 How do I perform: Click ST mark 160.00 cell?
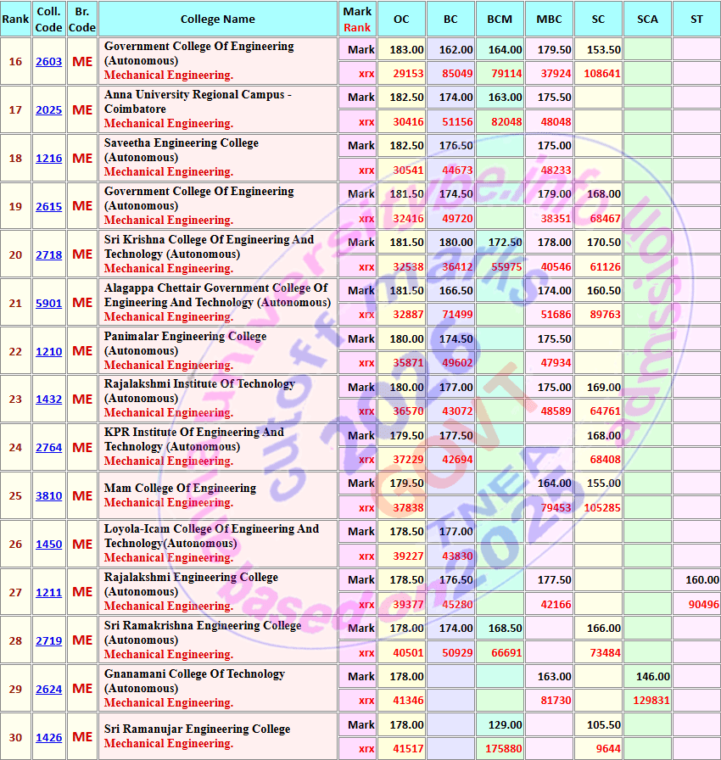(x=696, y=579)
